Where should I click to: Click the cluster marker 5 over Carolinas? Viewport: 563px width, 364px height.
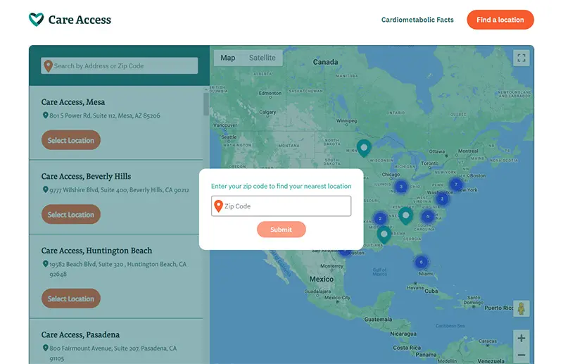(x=427, y=216)
